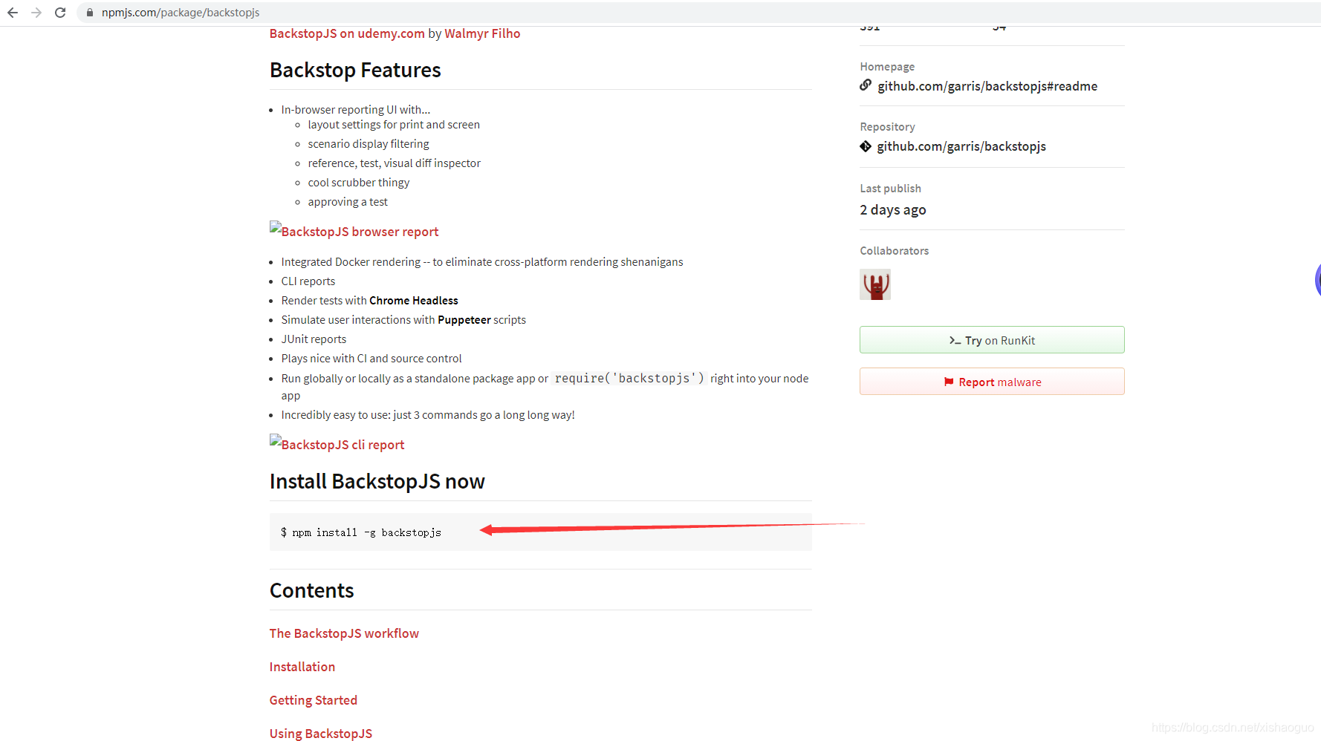1321x741 pixels.
Task: Open the BackstopJS cli report image link
Action: click(337, 443)
